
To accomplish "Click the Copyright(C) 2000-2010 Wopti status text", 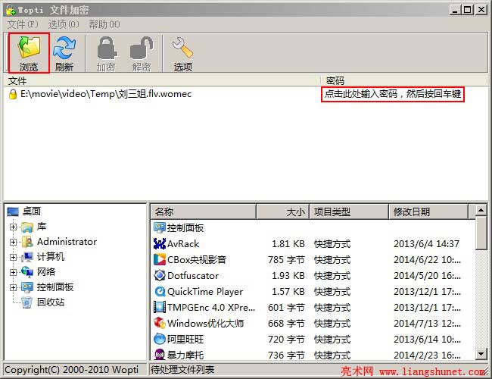I will click(71, 370).
